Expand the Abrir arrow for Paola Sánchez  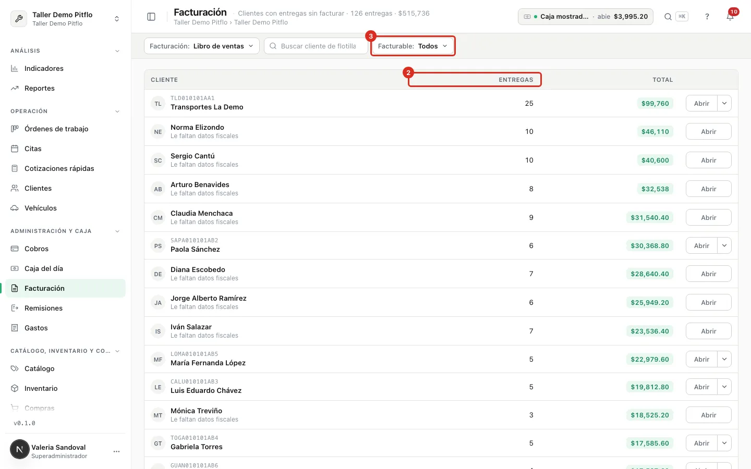(x=724, y=245)
